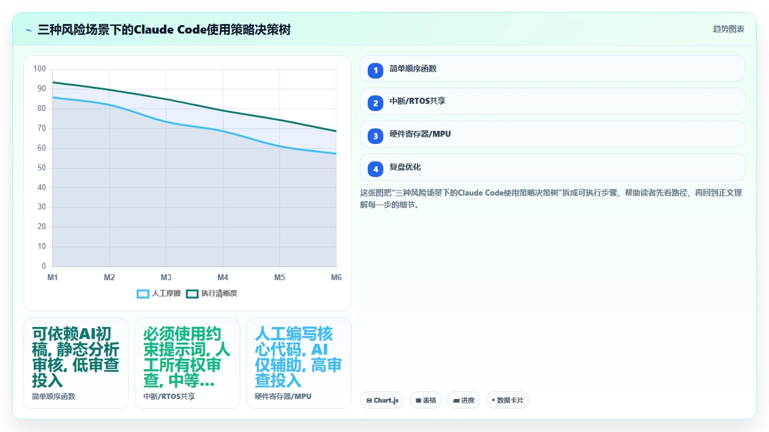Click the Chart.js tag chip
Image resolution: width=769 pixels, height=432 pixels.
tap(382, 400)
